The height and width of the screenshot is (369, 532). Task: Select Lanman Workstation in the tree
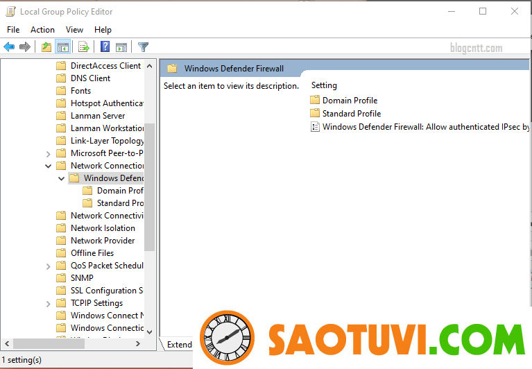108,128
